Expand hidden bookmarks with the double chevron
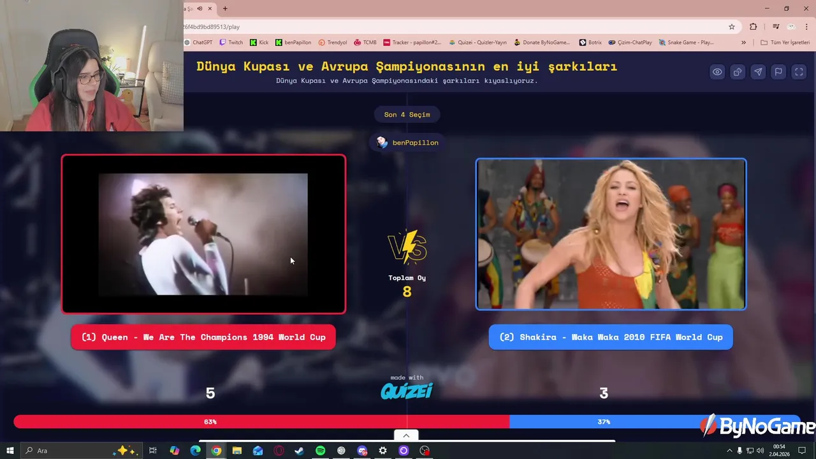816x459 pixels. coord(743,43)
